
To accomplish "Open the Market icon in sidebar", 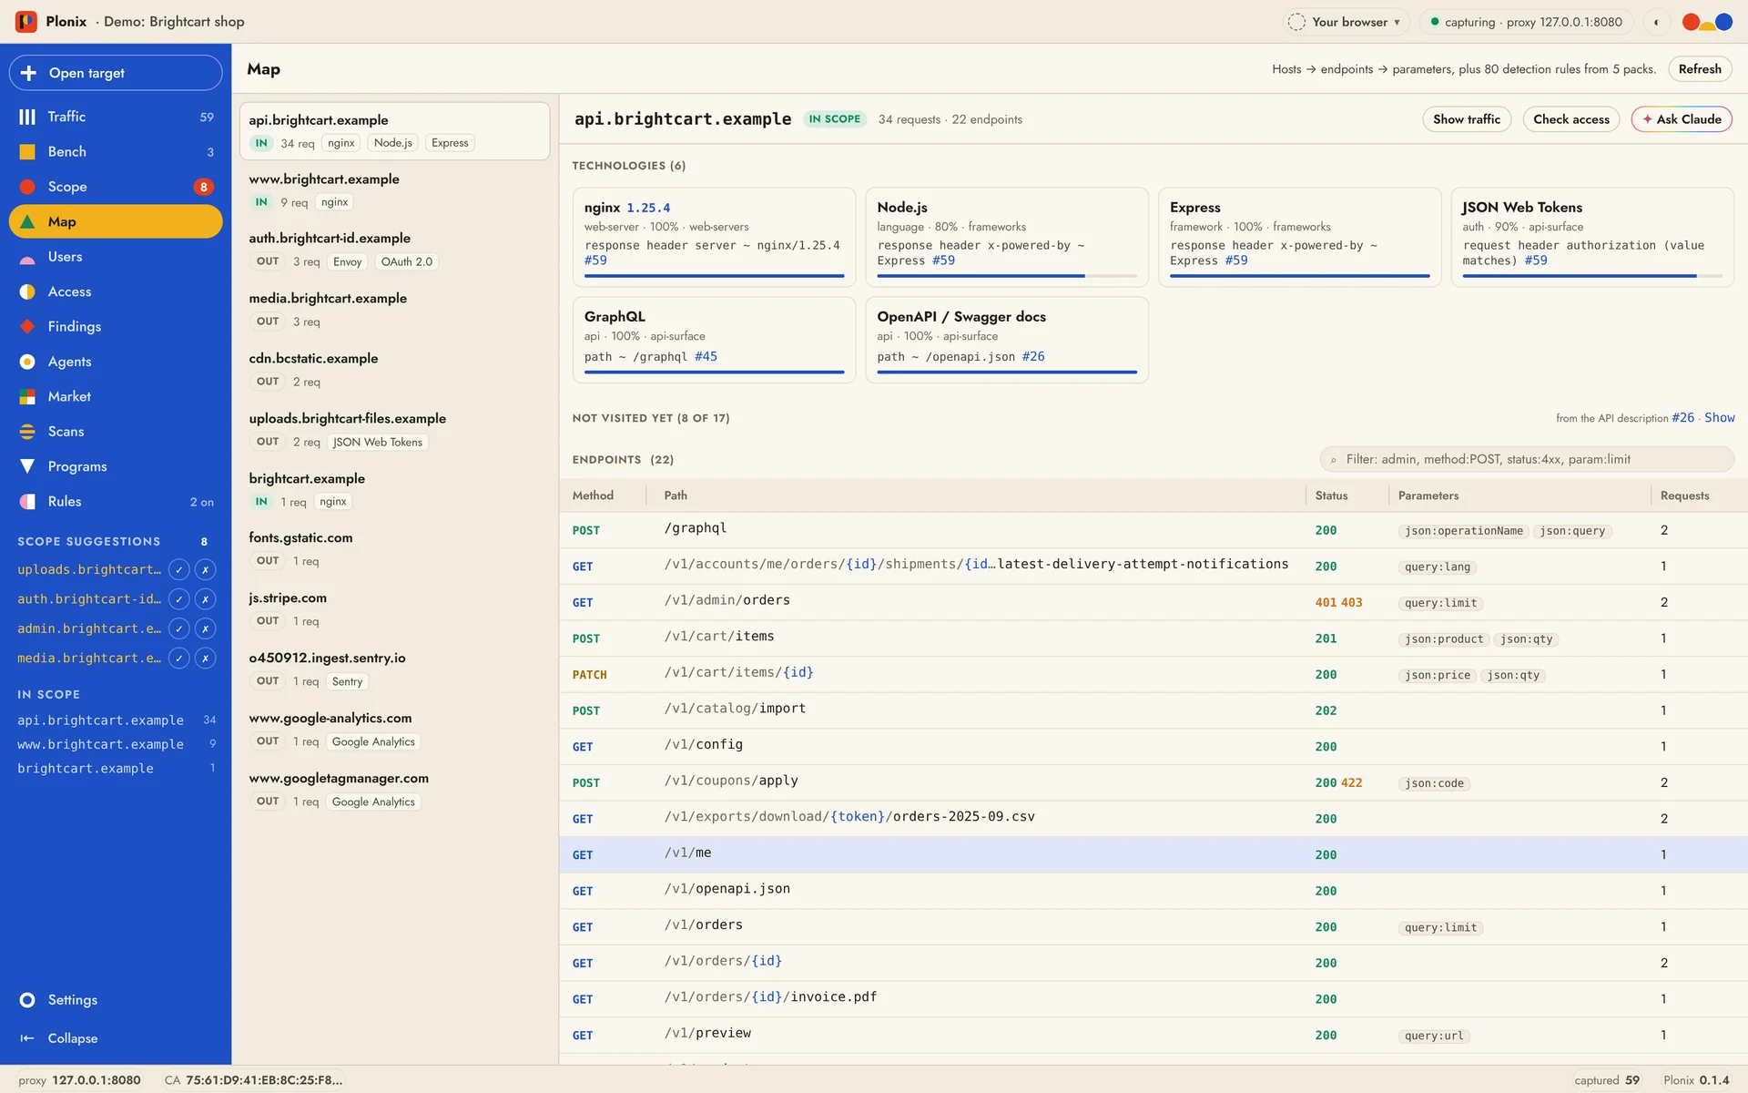I will point(27,396).
